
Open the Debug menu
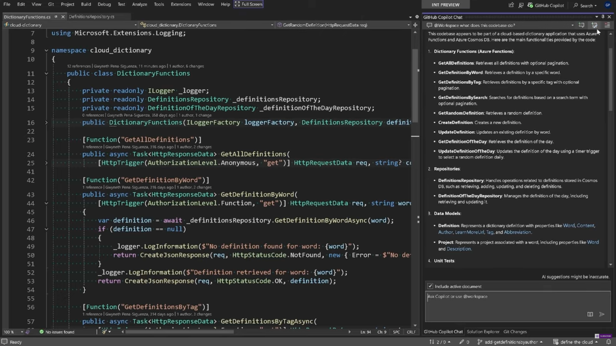104,4
